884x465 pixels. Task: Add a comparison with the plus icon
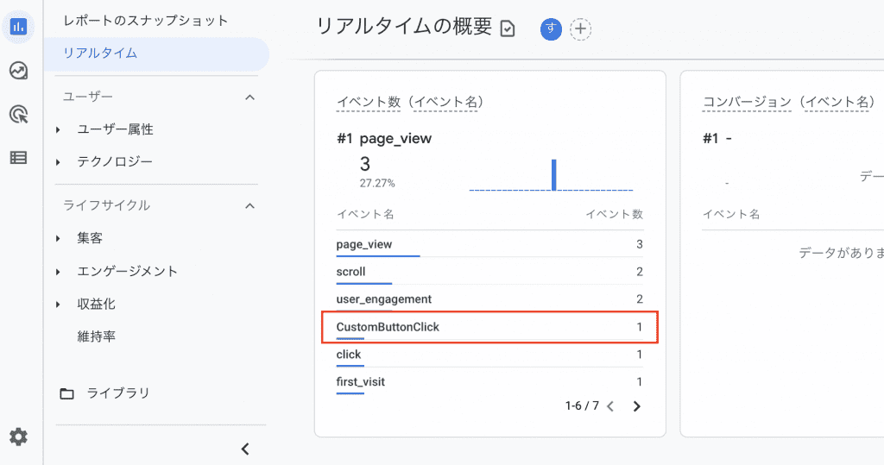[581, 28]
